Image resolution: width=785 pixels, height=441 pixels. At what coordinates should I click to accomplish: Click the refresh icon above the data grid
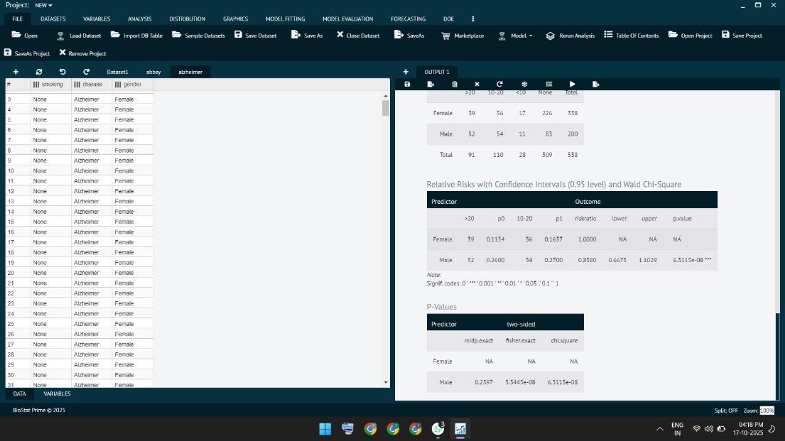[39, 72]
